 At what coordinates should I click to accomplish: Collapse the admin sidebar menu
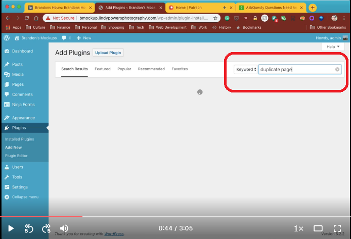click(x=21, y=197)
